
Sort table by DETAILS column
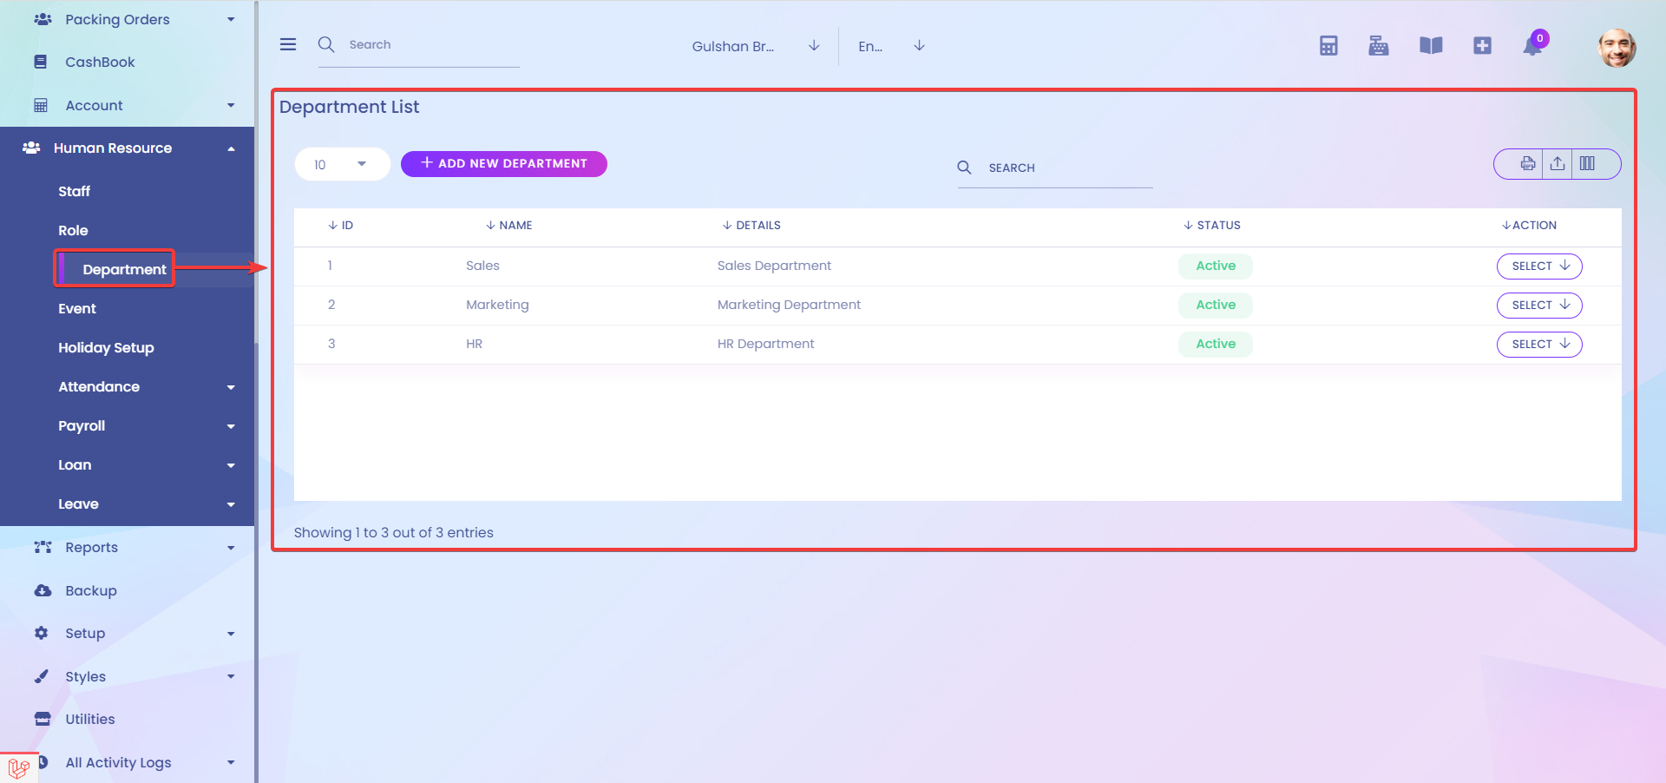pos(751,225)
